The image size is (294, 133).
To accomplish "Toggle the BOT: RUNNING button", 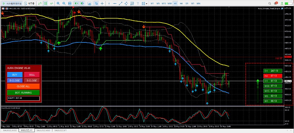I will point(24,92).
